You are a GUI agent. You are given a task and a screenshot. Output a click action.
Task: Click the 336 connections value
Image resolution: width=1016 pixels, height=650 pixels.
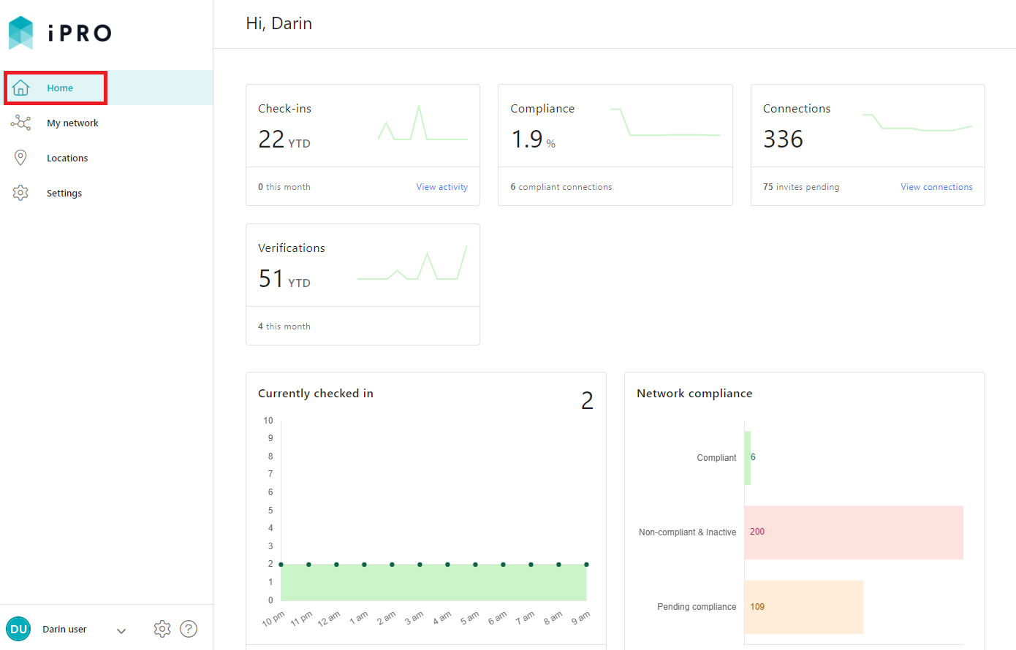click(x=783, y=139)
